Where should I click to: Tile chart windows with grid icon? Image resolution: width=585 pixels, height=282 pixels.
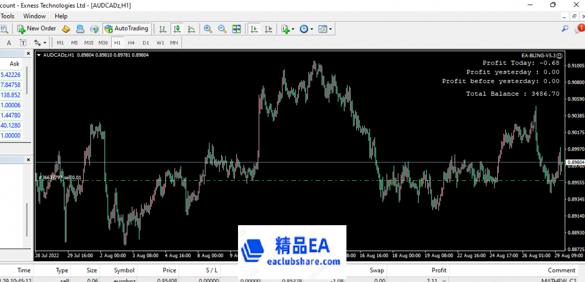[x=236, y=29]
